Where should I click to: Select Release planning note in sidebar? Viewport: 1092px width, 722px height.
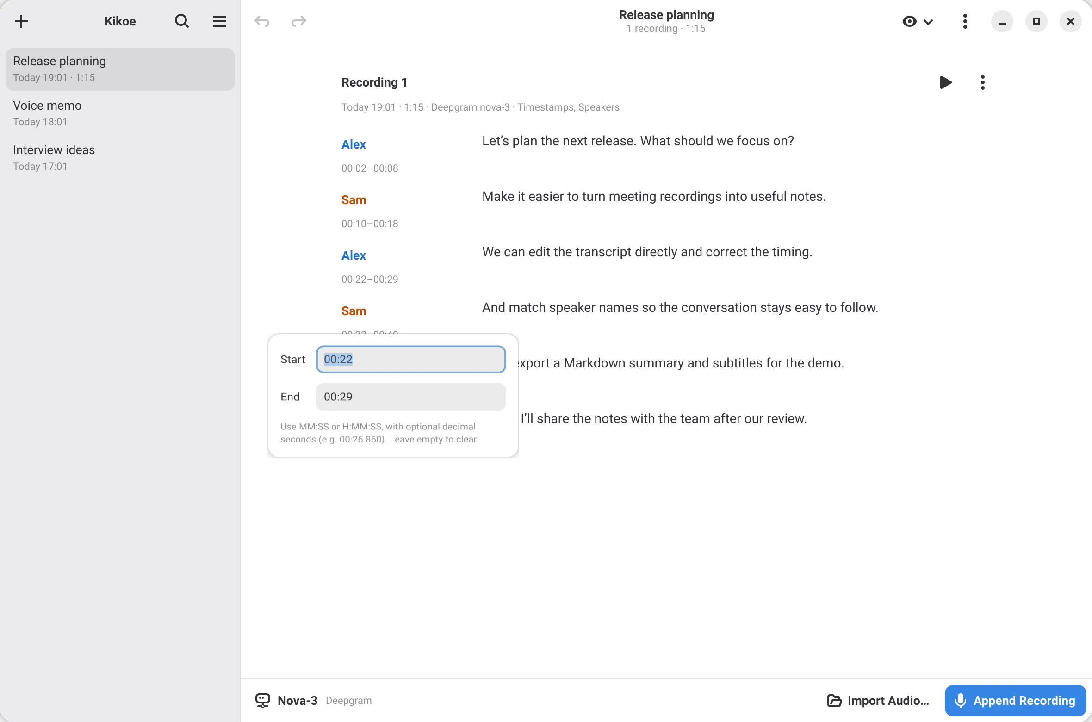click(x=120, y=69)
